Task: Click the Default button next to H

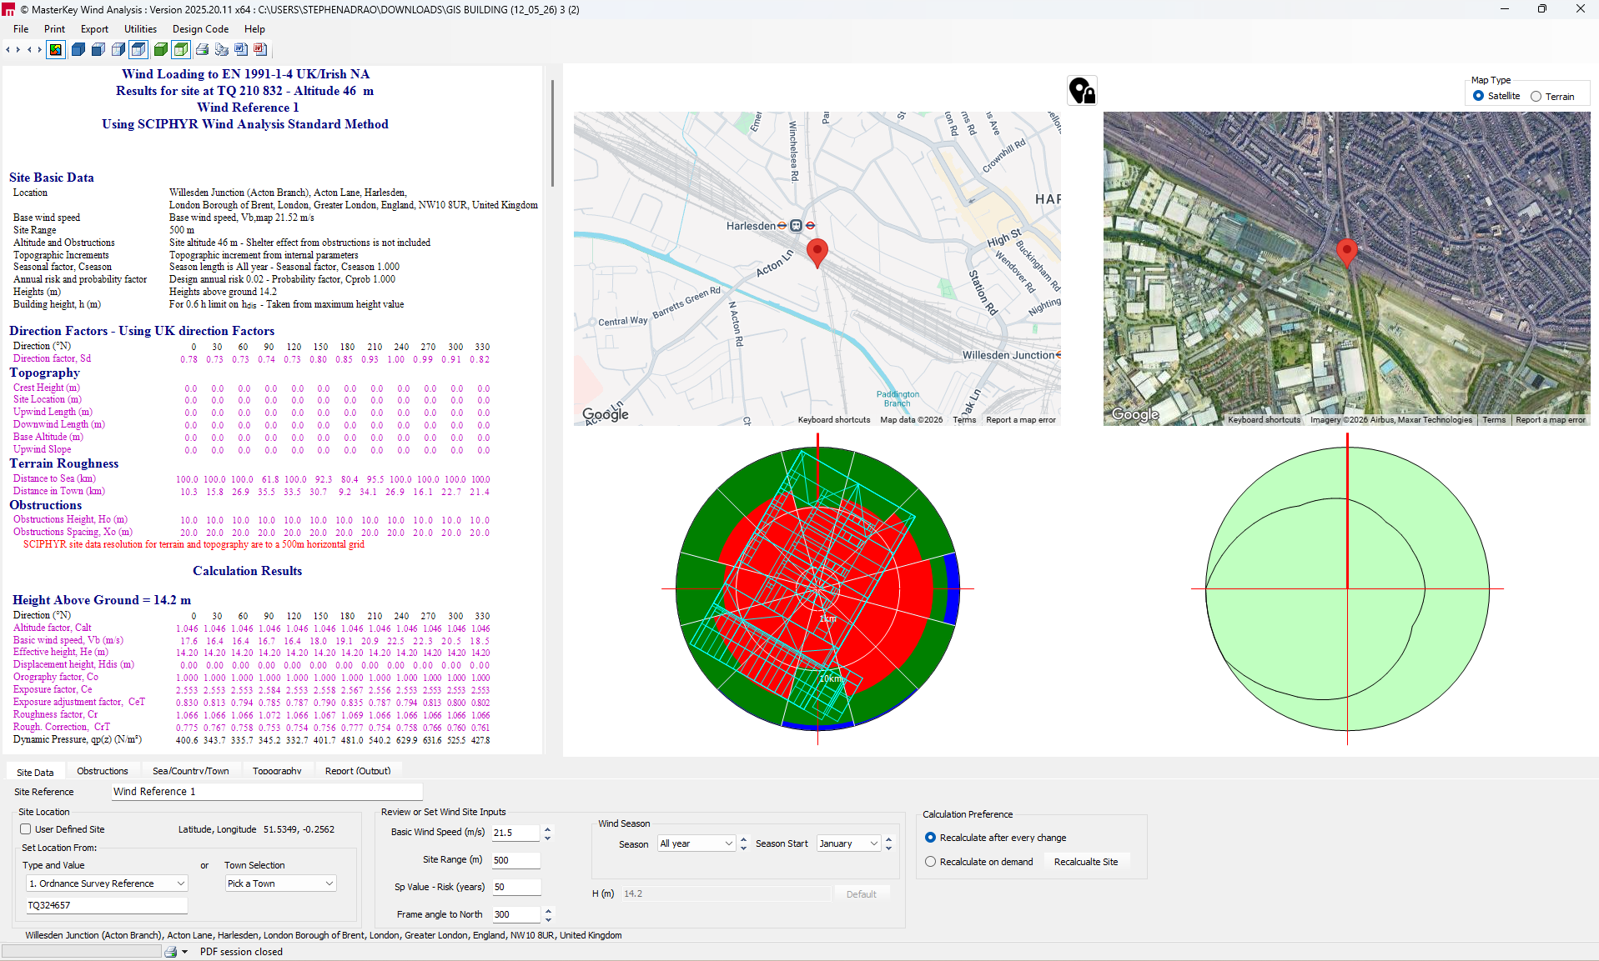Action: [861, 894]
